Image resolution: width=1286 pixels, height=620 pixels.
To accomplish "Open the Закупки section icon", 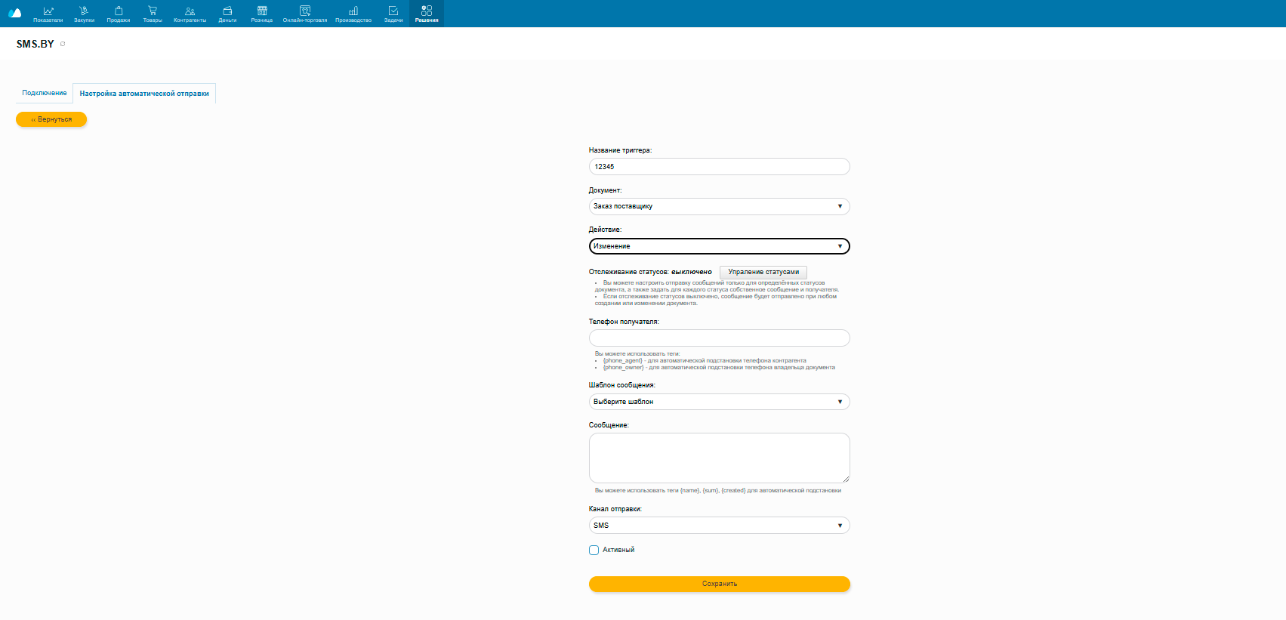I will tap(84, 11).
